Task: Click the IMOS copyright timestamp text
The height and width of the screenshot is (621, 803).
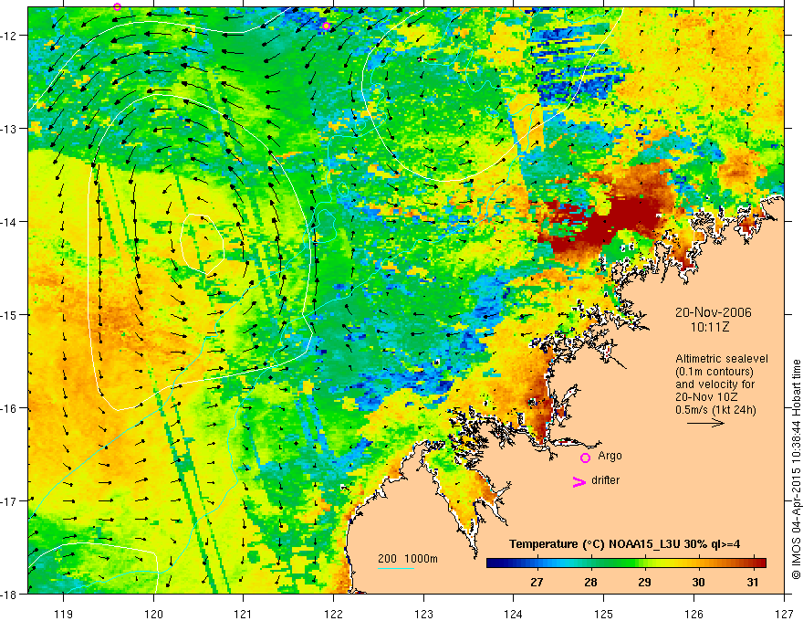Action: 796,468
